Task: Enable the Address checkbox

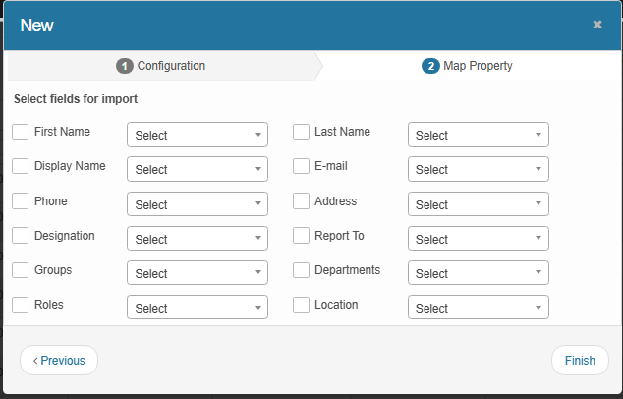Action: coord(302,201)
